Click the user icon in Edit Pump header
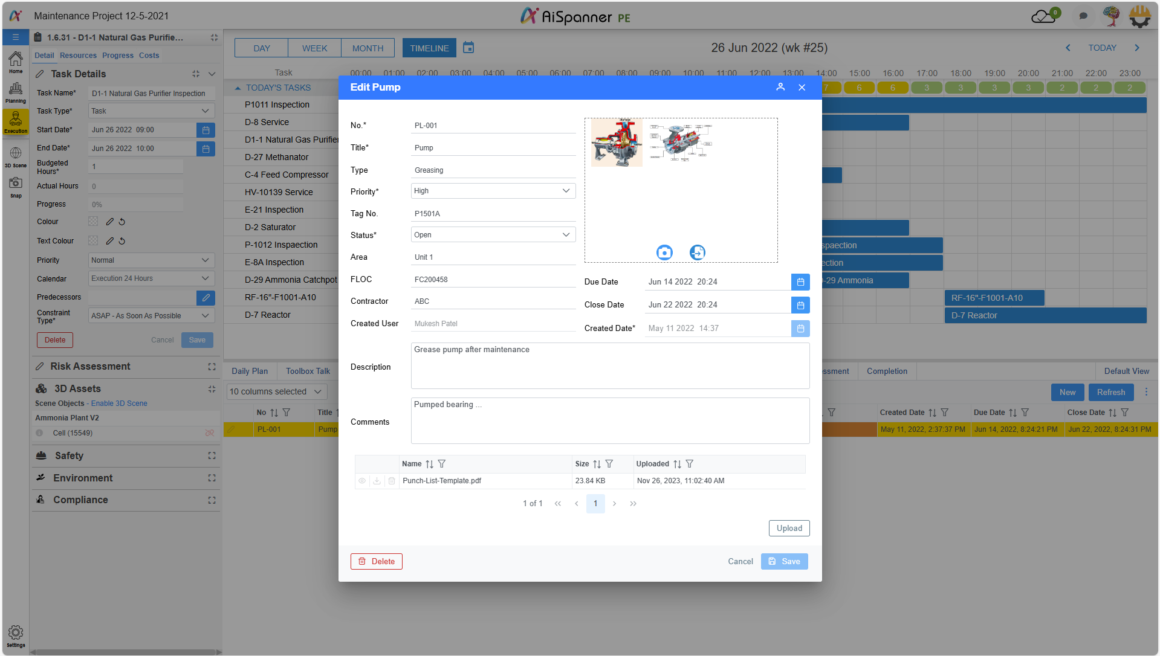The width and height of the screenshot is (1160, 656). pyautogui.click(x=780, y=87)
